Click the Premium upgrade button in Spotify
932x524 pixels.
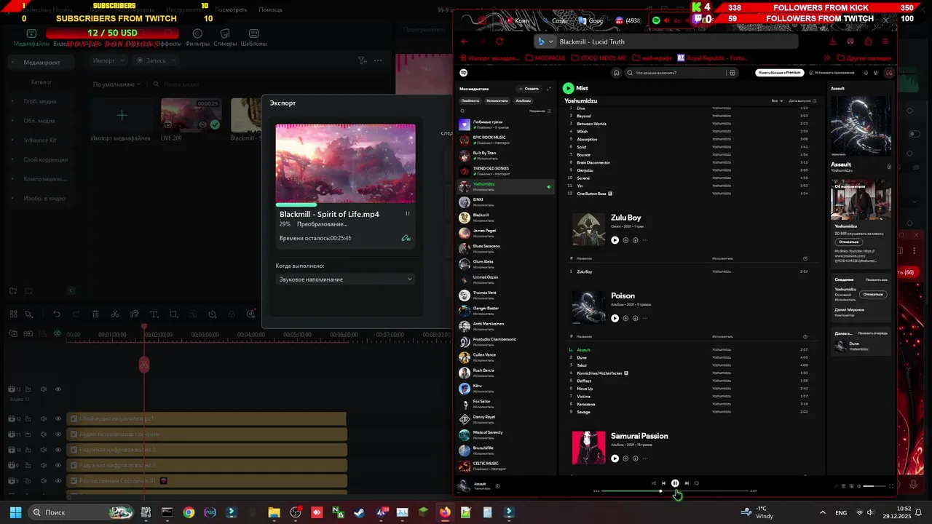pyautogui.click(x=780, y=73)
